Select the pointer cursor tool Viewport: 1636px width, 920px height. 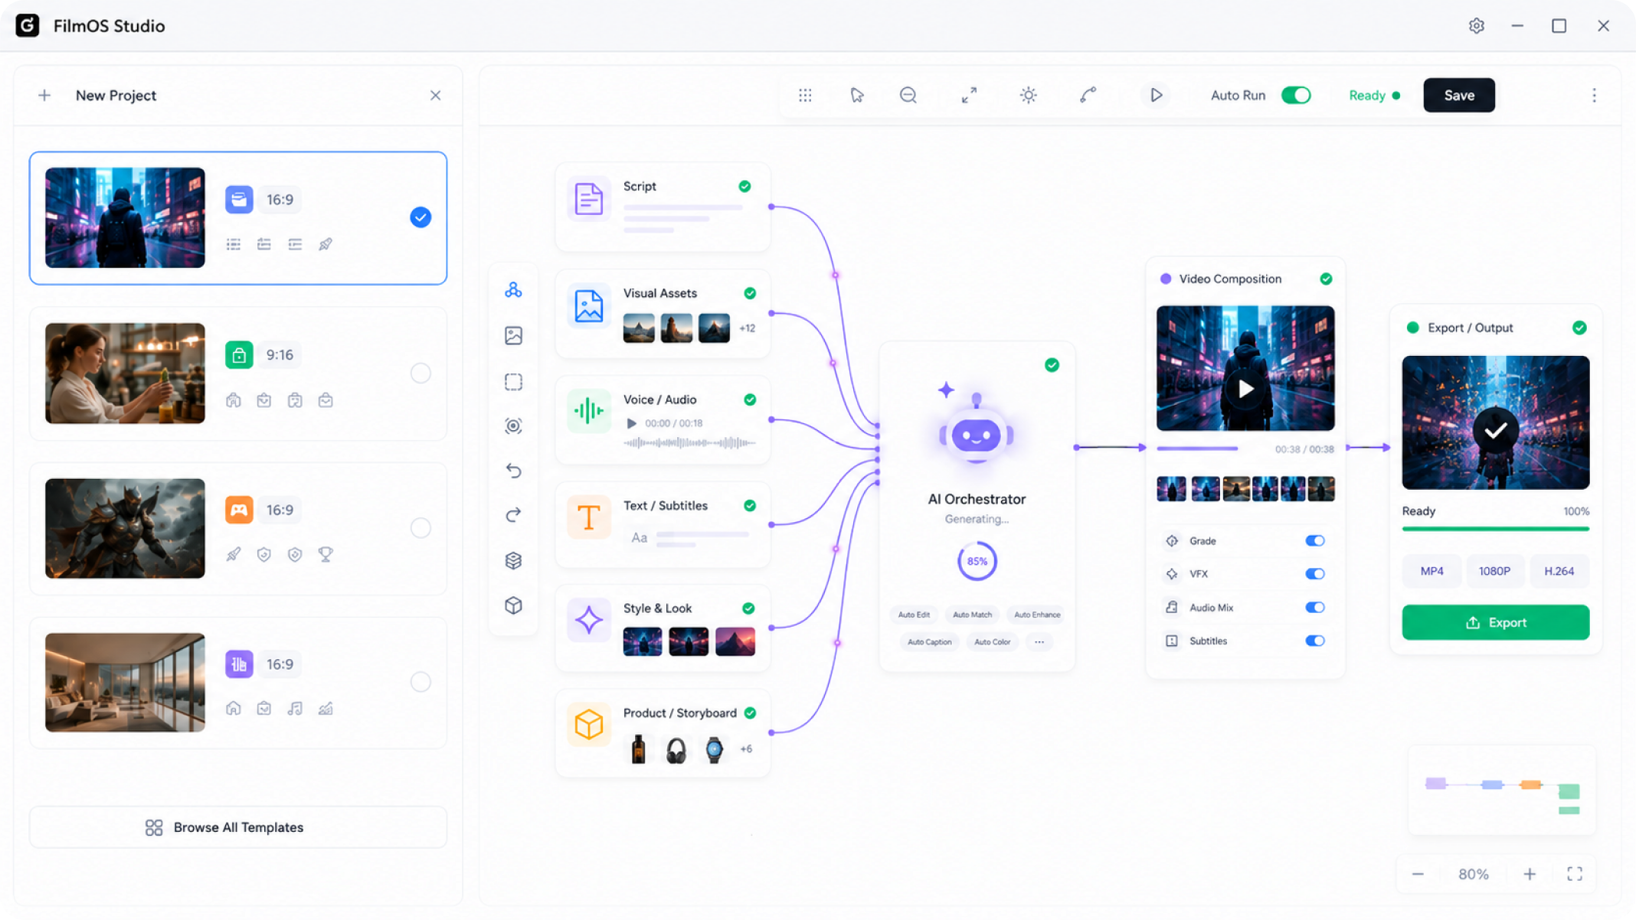pyautogui.click(x=857, y=95)
